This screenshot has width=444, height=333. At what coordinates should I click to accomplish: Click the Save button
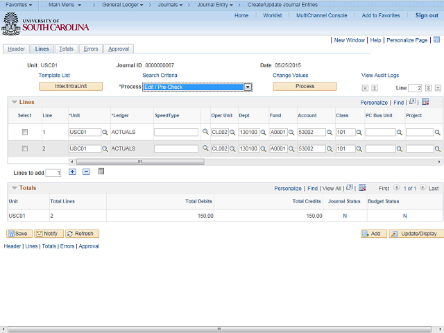[x=18, y=234]
